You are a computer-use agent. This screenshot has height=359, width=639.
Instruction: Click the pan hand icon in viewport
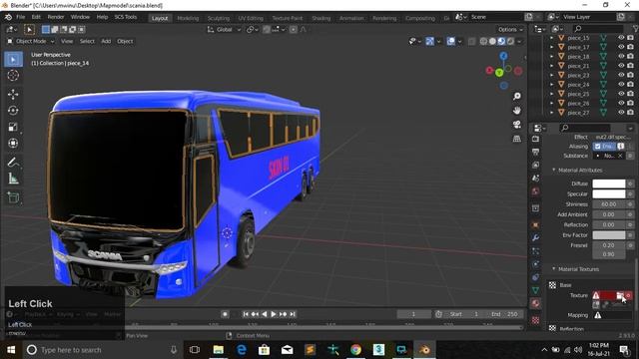coord(517,111)
